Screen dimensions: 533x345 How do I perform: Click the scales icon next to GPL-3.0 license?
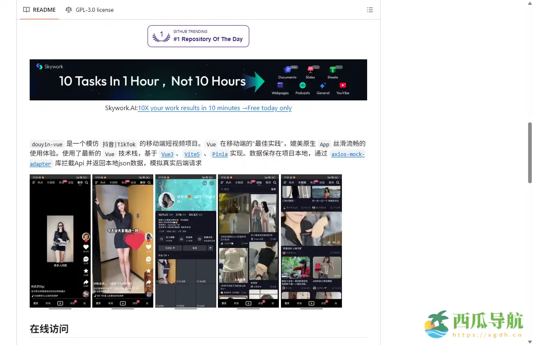coord(68,10)
